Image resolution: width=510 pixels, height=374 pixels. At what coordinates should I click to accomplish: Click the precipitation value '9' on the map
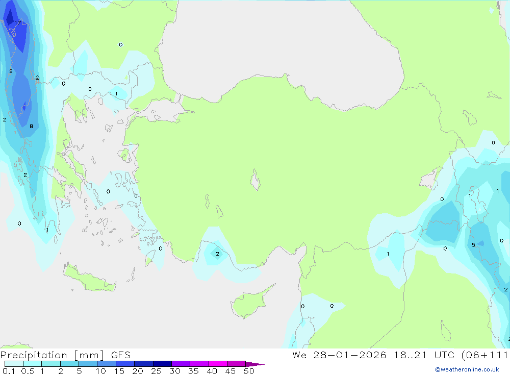point(11,71)
